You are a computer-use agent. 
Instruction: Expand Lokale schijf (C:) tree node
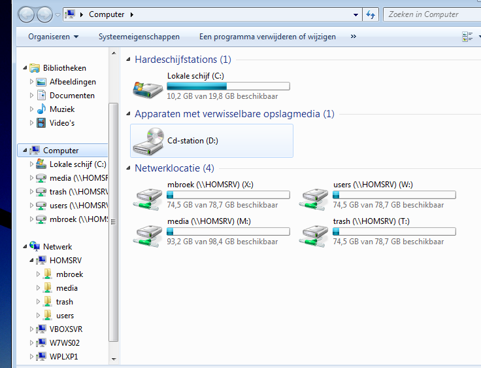click(x=31, y=164)
